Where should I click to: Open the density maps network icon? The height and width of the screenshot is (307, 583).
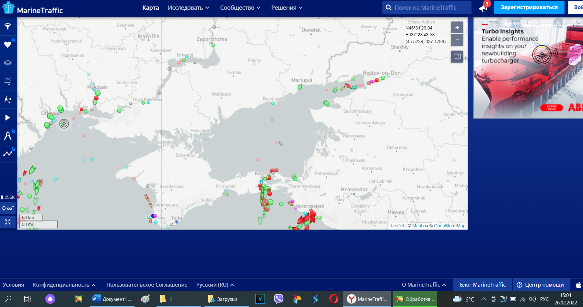point(8,99)
